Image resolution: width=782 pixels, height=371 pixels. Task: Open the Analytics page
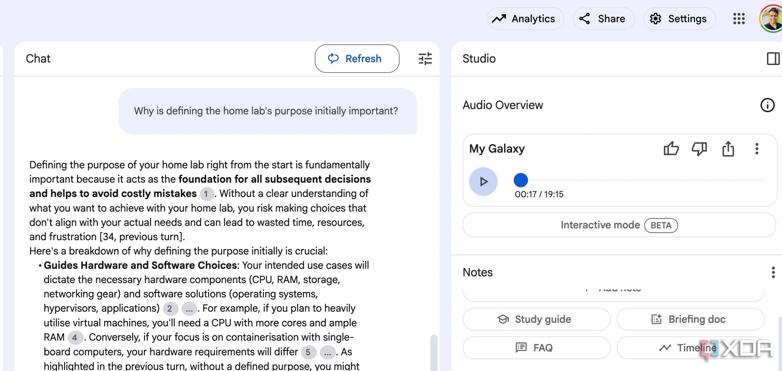click(x=525, y=19)
